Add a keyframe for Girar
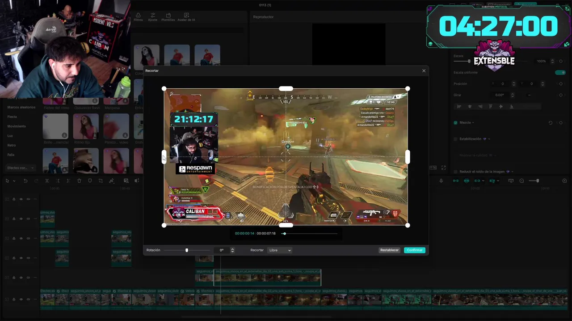This screenshot has height=321, width=572. (561, 95)
